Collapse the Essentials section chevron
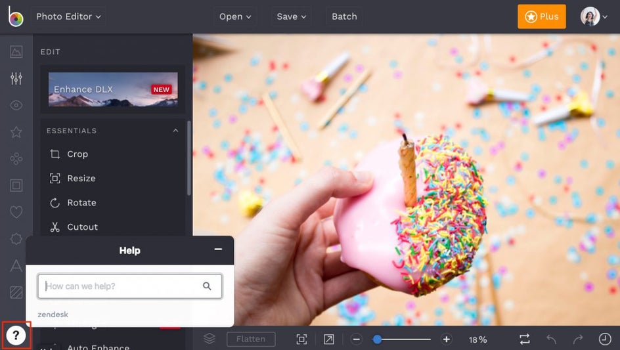 tap(175, 131)
